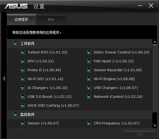
Task: Click the Network iControl (v1.02.24) label
Action: pyautogui.click(x=118, y=97)
